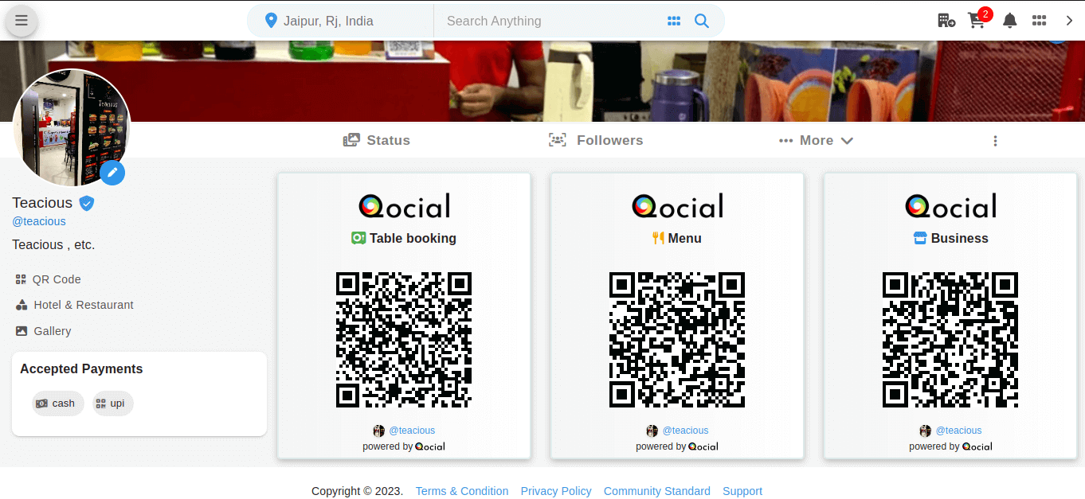Click the 'Teacious , etc.' description text
Image resolution: width=1085 pixels, height=499 pixels.
[53, 245]
